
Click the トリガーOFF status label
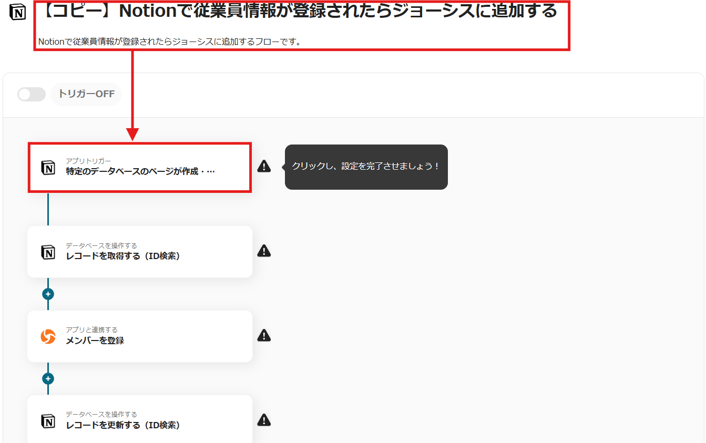pyautogui.click(x=86, y=94)
